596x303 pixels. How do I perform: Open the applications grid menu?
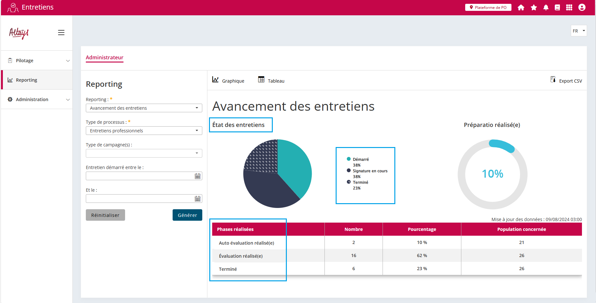pyautogui.click(x=569, y=8)
